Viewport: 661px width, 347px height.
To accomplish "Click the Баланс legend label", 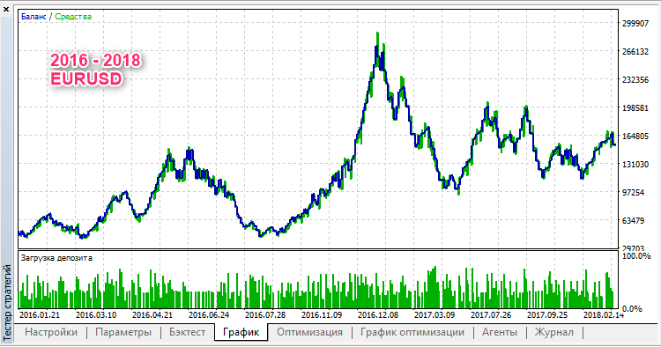I will click(33, 17).
